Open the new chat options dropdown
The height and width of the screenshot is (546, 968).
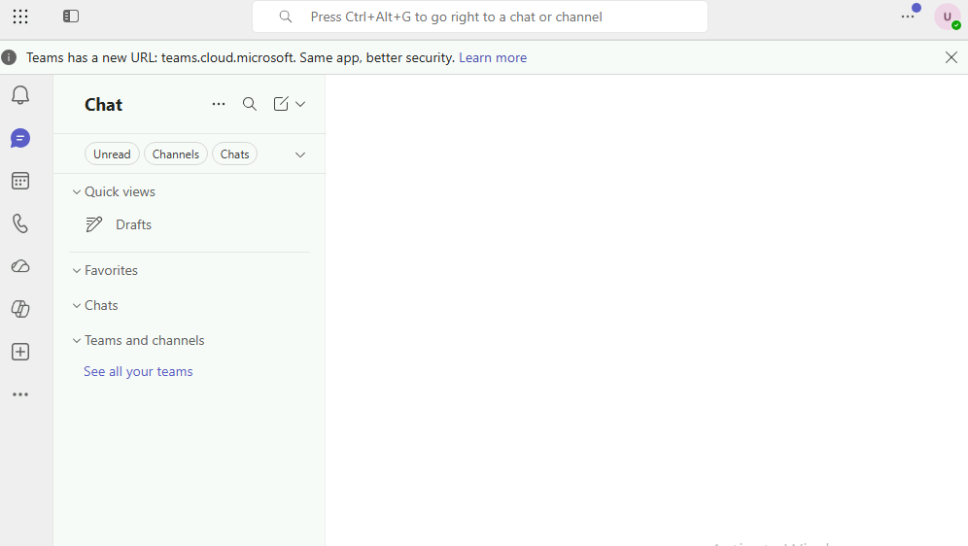(x=300, y=104)
